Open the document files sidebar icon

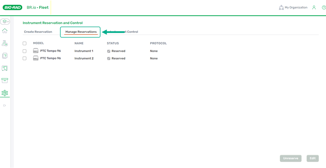5,55
